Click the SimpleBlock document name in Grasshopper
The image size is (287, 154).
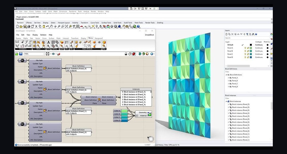[x=149, y=35]
